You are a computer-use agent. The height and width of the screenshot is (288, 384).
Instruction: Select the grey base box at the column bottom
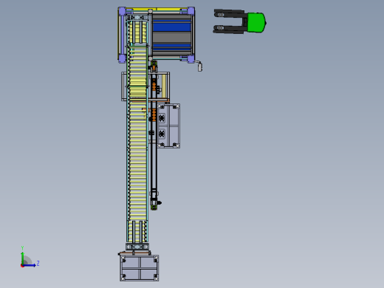click(x=140, y=268)
